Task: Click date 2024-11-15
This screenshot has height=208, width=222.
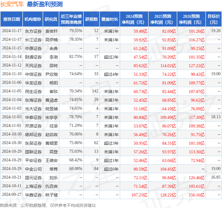Action: coord(12,48)
